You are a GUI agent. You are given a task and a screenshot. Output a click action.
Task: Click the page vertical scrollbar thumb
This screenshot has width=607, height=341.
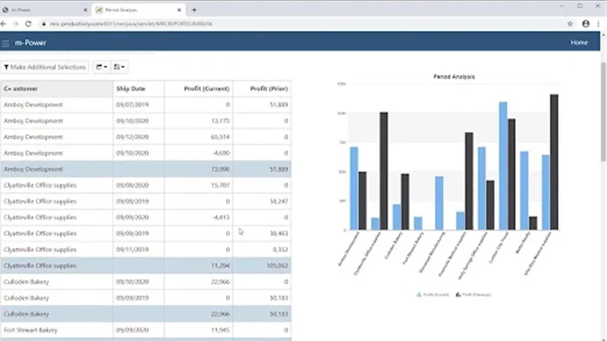[x=603, y=111]
